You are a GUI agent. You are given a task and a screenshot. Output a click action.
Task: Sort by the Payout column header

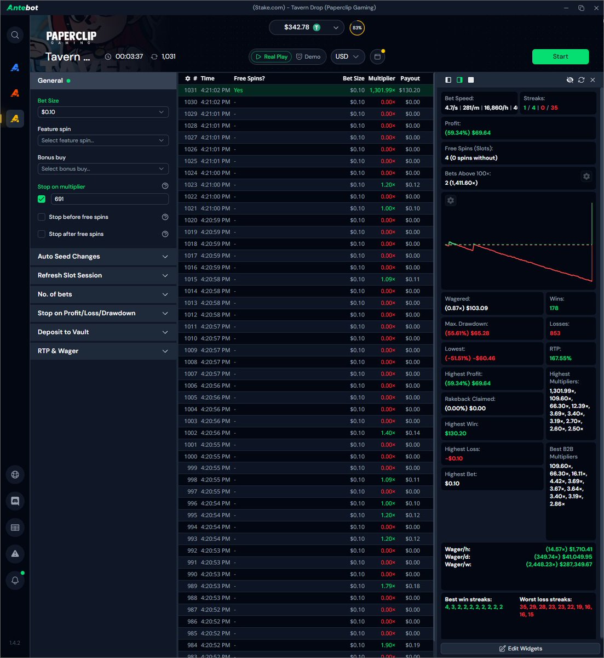[x=410, y=78]
